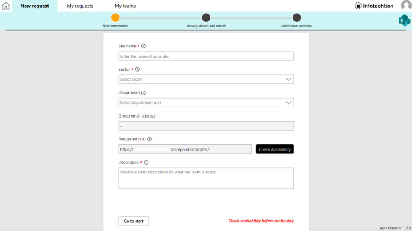Show info tooltip for Site name
The height and width of the screenshot is (231, 412).
(x=143, y=46)
